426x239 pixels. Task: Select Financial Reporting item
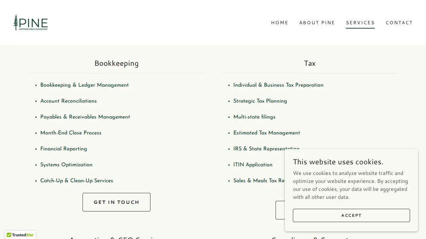pos(64,149)
